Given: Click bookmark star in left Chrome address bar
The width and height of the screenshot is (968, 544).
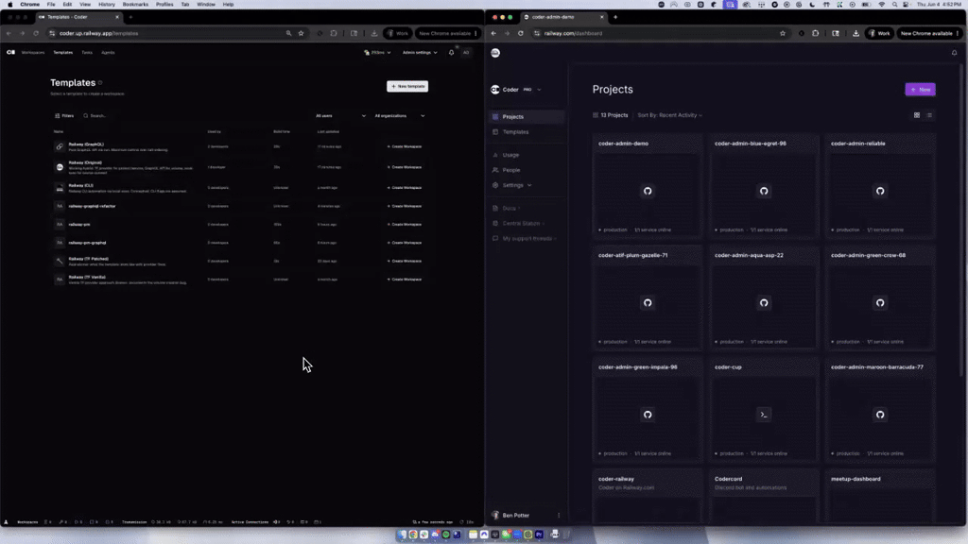Looking at the screenshot, I should tap(302, 33).
